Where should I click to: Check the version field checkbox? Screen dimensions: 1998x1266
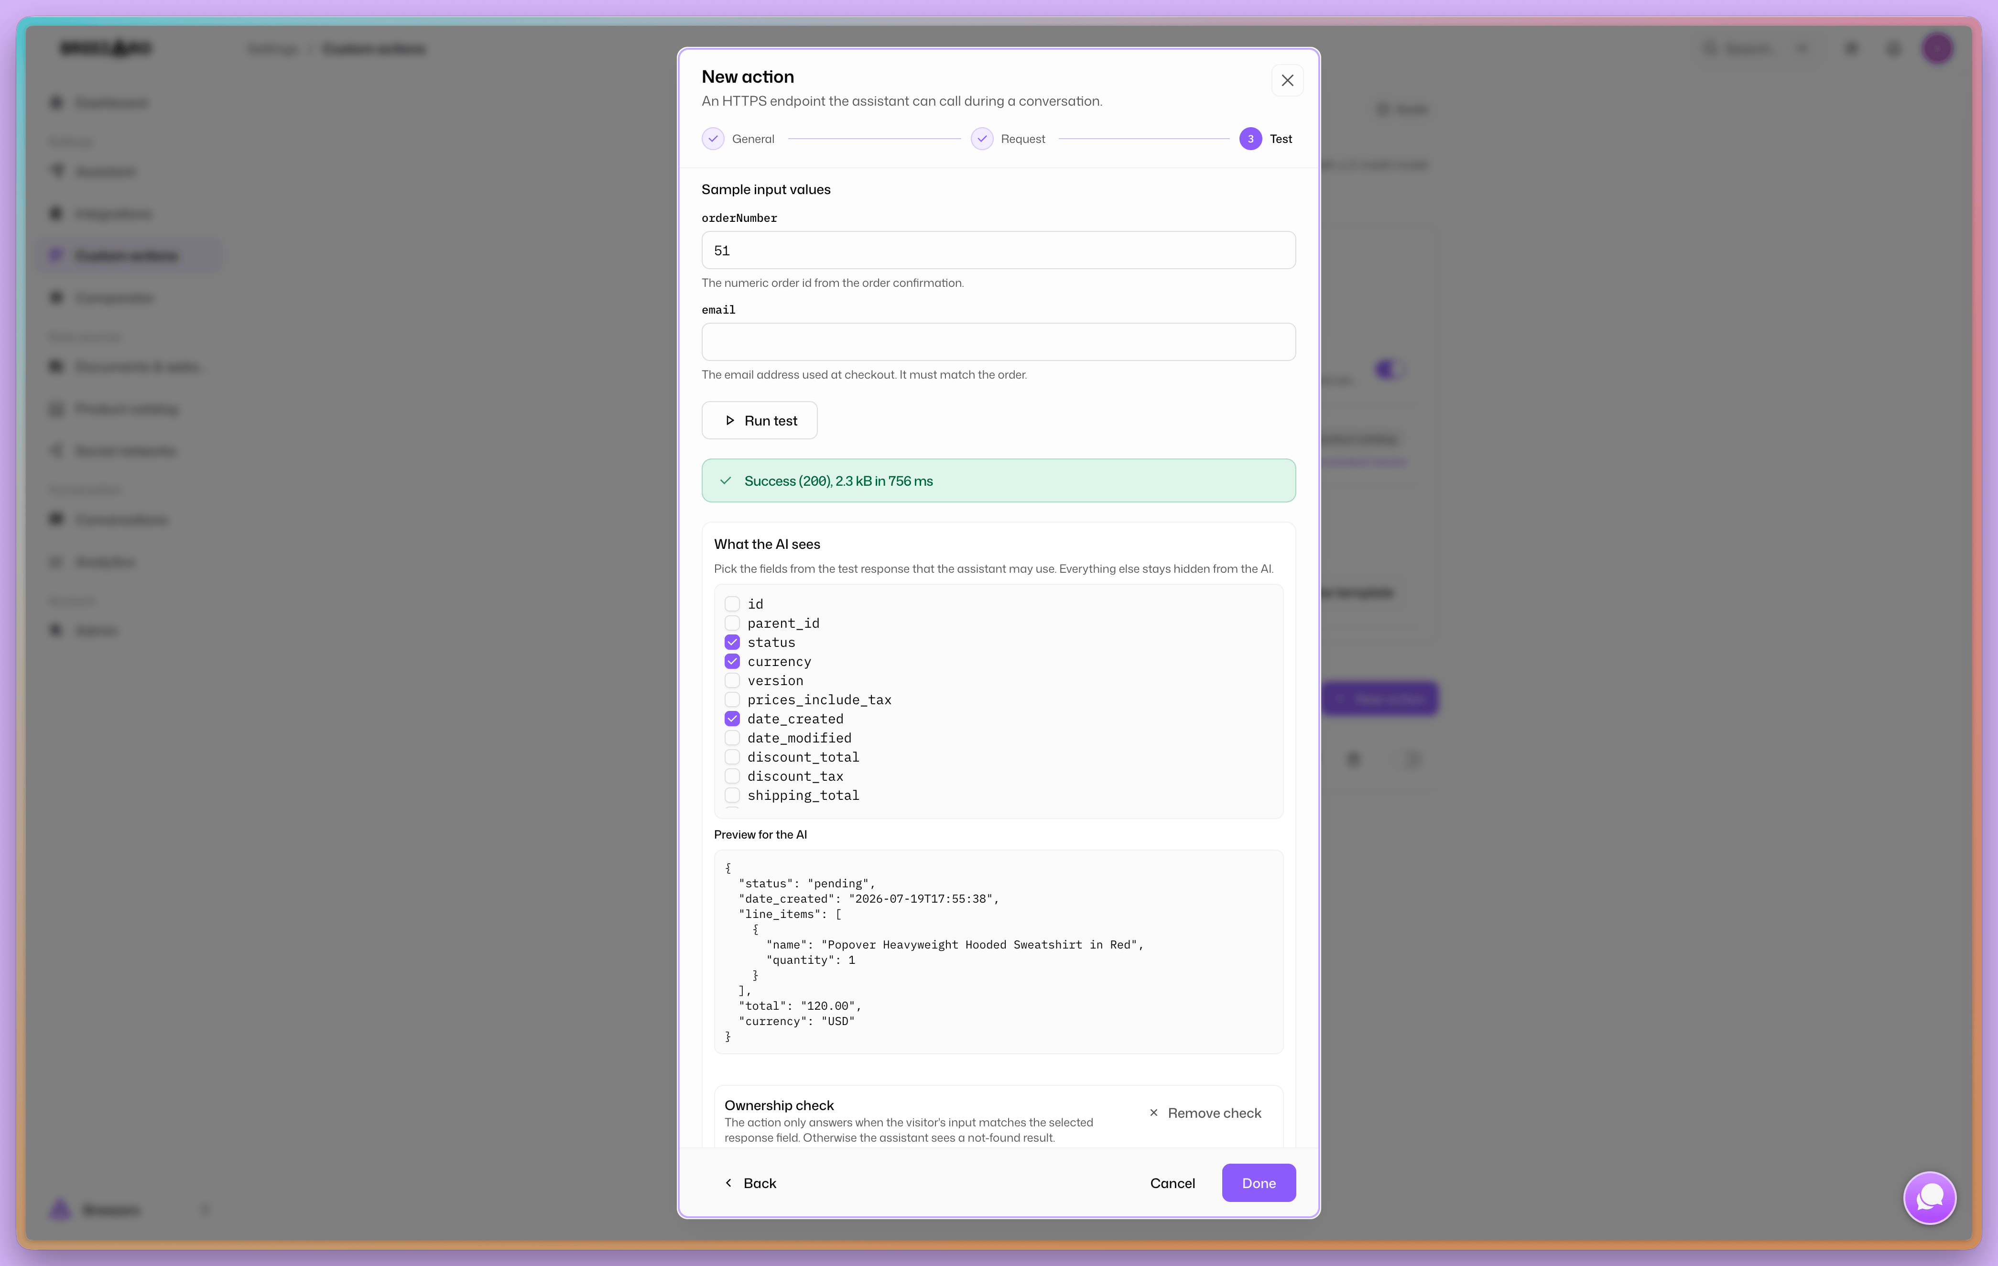pyautogui.click(x=732, y=680)
